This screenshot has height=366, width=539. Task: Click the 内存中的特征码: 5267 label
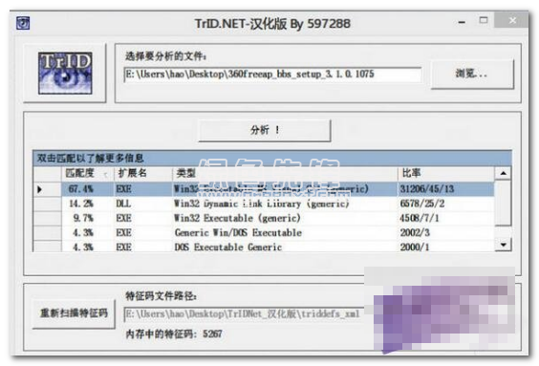pos(174,334)
